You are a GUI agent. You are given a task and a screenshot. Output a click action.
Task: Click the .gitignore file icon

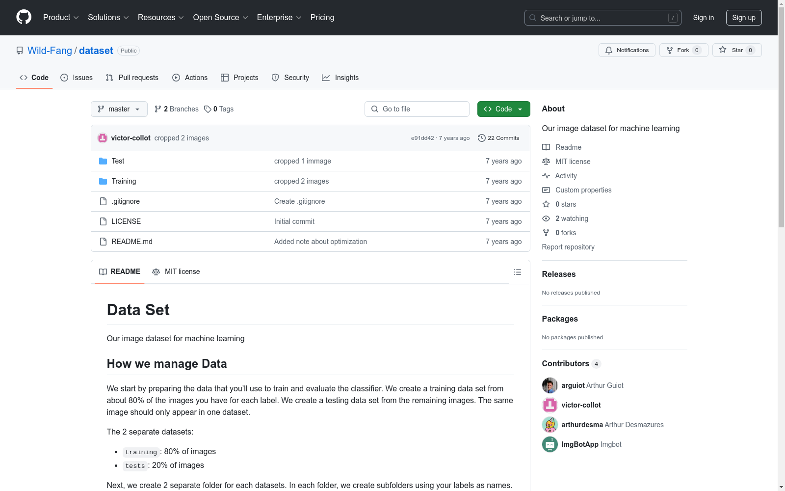[x=103, y=201]
